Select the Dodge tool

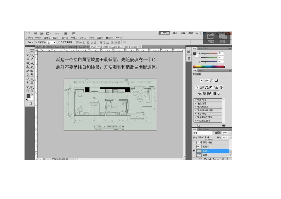[x=32, y=74]
